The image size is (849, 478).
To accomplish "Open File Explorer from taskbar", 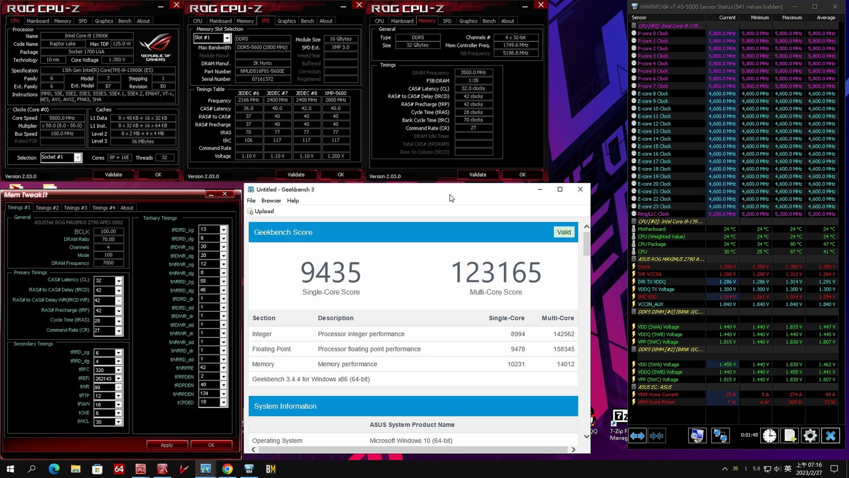I will (x=76, y=469).
